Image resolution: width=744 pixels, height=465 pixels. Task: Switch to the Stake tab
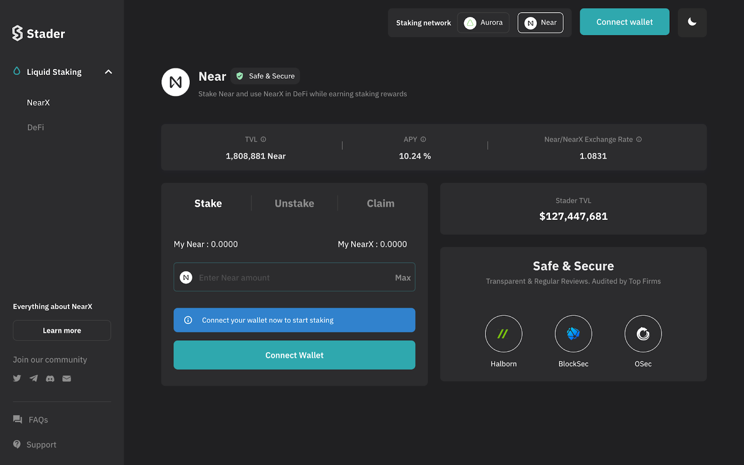[208, 204]
